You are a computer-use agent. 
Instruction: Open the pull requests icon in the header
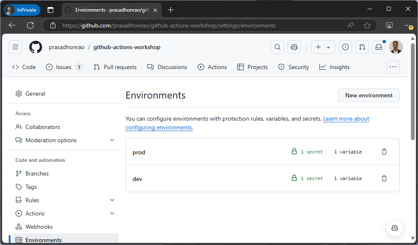click(x=362, y=47)
